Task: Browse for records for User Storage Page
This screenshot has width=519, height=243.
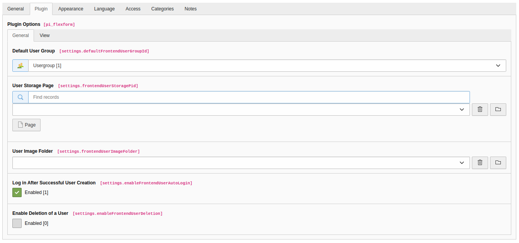Action: (498, 110)
